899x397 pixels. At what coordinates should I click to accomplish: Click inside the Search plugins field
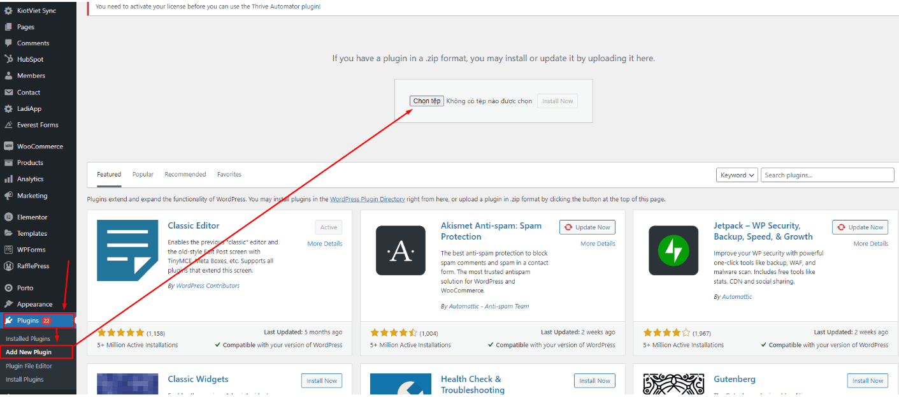[828, 175]
